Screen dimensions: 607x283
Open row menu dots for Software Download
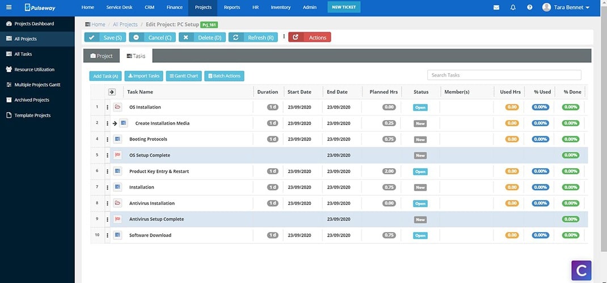pos(108,235)
